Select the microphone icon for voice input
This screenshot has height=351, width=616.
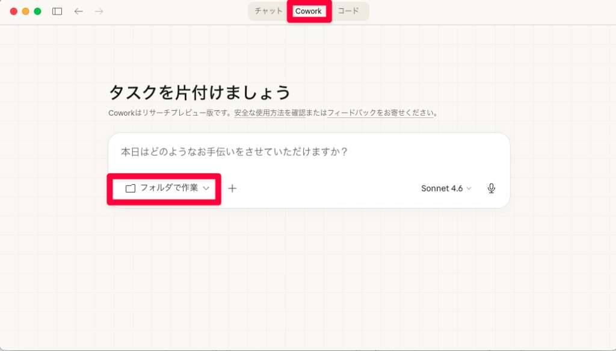tap(491, 188)
